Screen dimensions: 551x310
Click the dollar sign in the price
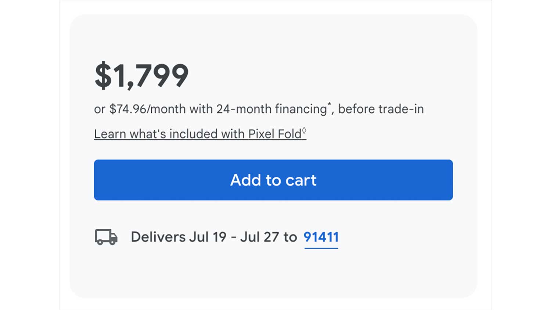coord(103,76)
